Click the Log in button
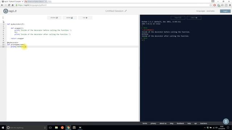 (225, 11)
